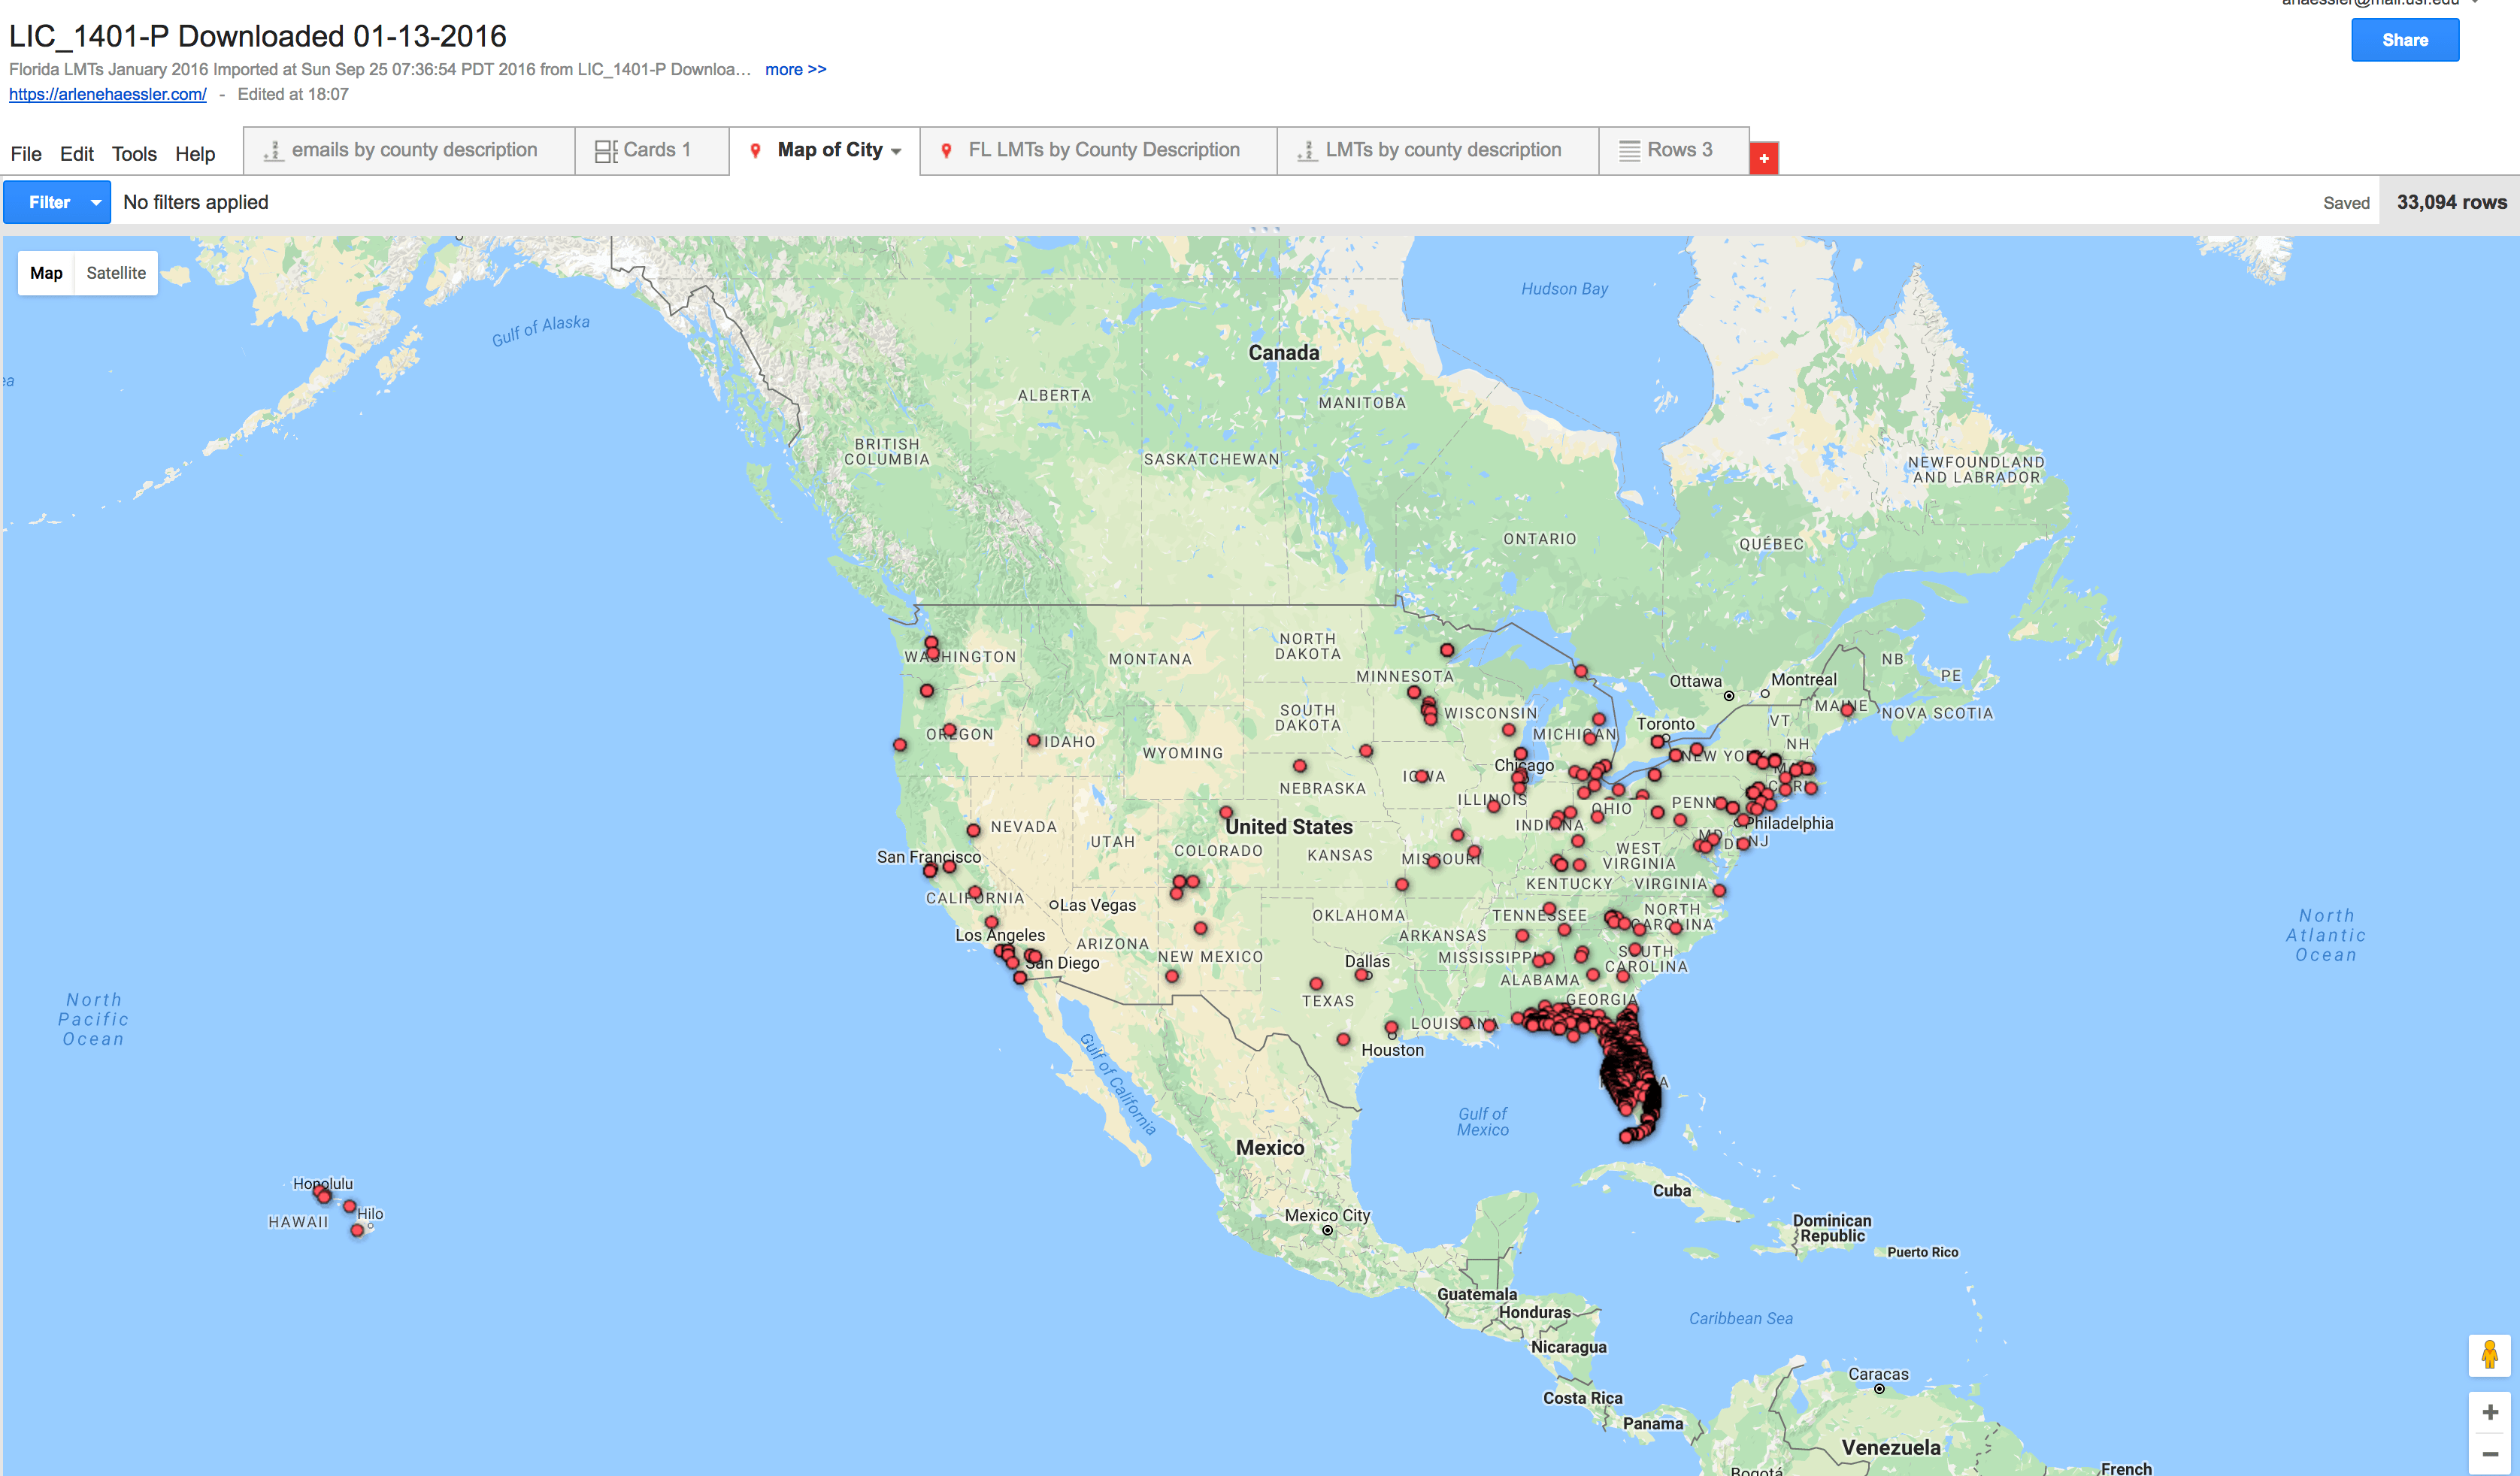Click the red plus icon to add a new view
The width and height of the screenshot is (2520, 1476).
click(1765, 158)
